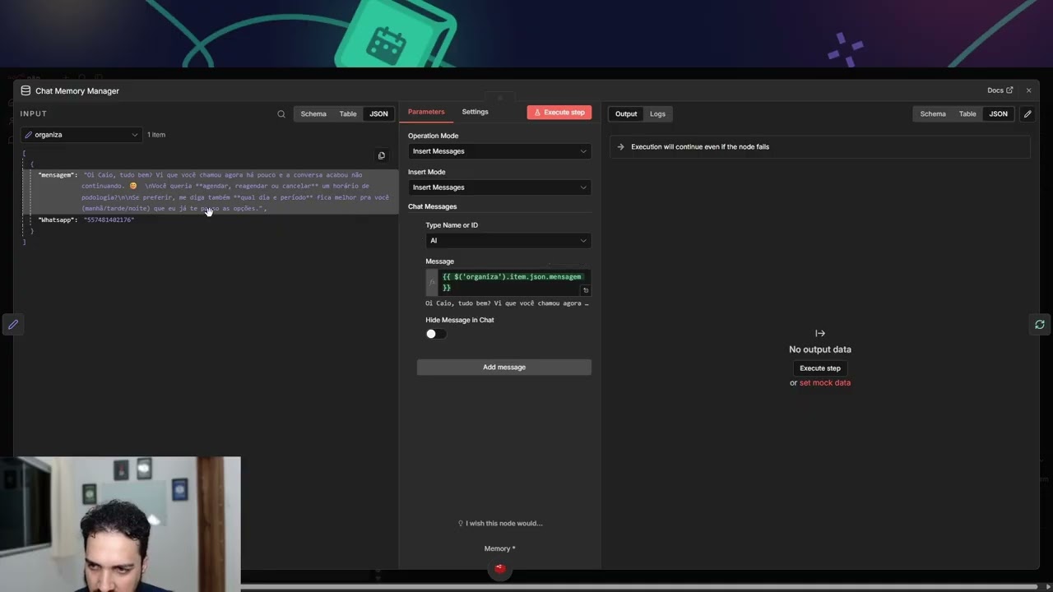Open the organiza input node dropdown
1053x592 pixels.
[81, 135]
